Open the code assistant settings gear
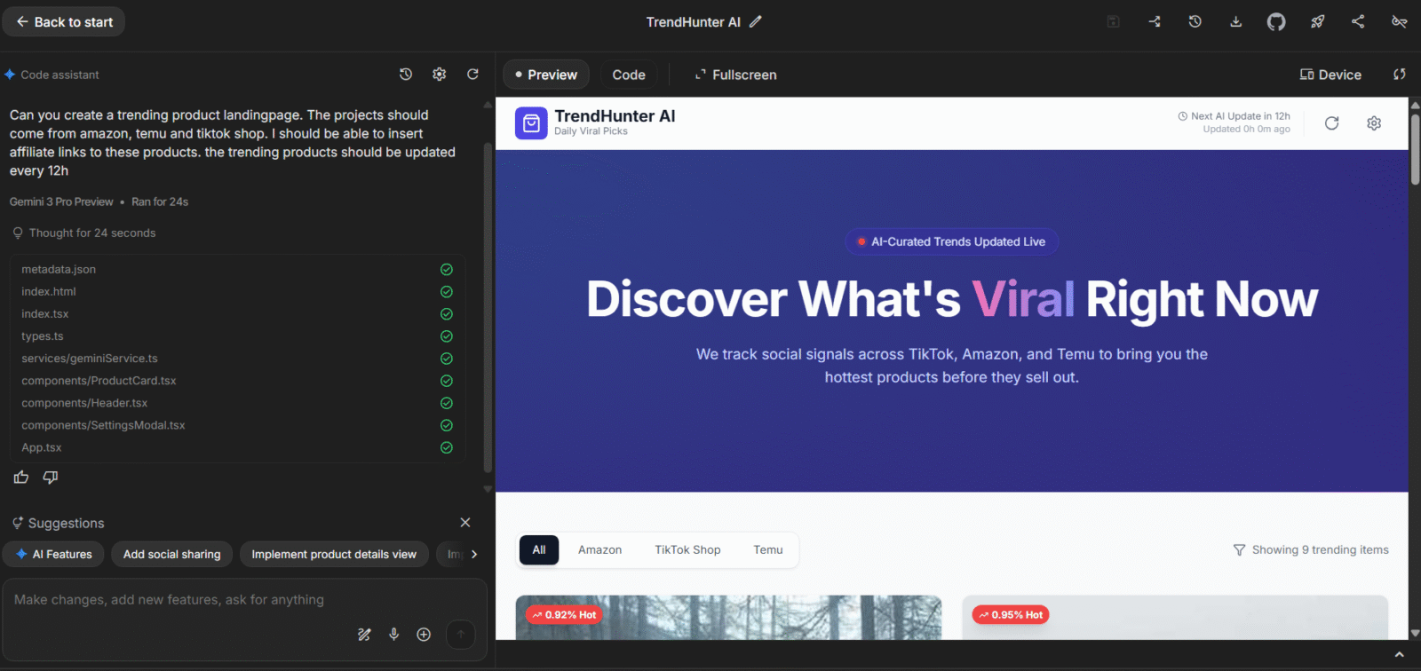 coord(439,75)
